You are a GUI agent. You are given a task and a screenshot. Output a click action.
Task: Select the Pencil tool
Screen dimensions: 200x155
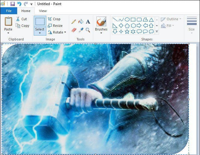[x=74, y=22]
